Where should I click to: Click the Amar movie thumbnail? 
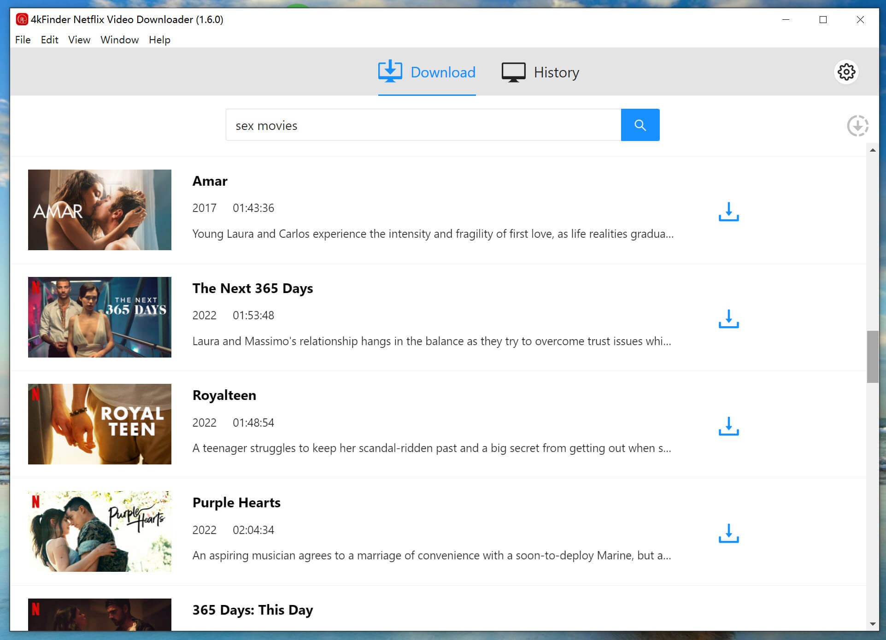point(99,209)
